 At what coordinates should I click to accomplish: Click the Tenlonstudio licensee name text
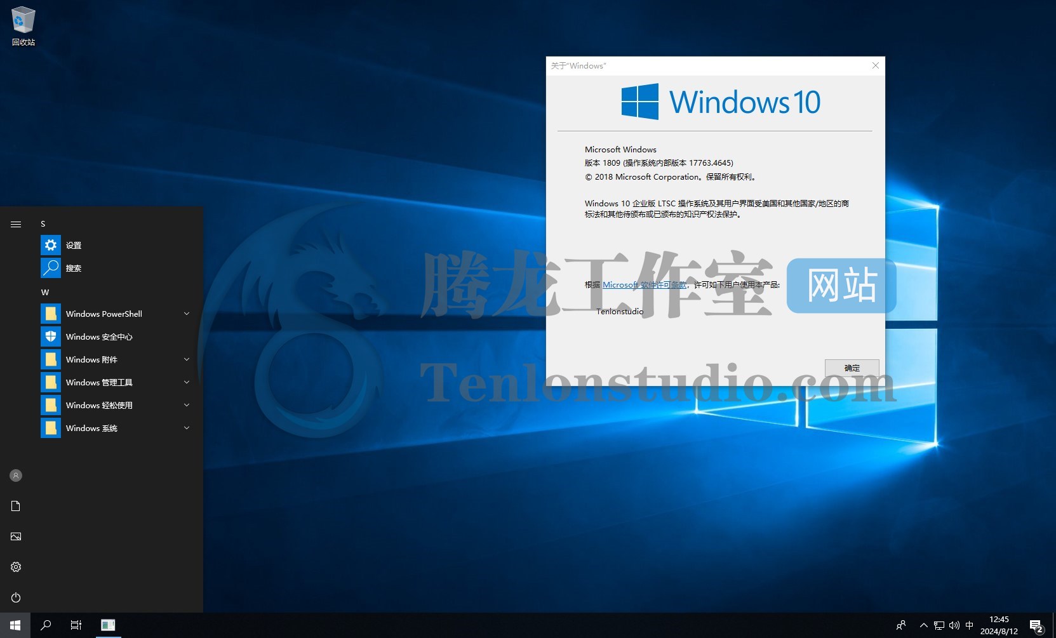pos(620,312)
